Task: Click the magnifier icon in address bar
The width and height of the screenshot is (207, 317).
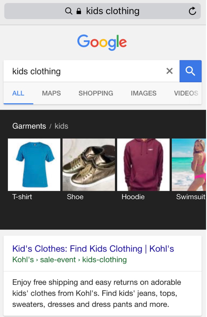Action: [69, 11]
